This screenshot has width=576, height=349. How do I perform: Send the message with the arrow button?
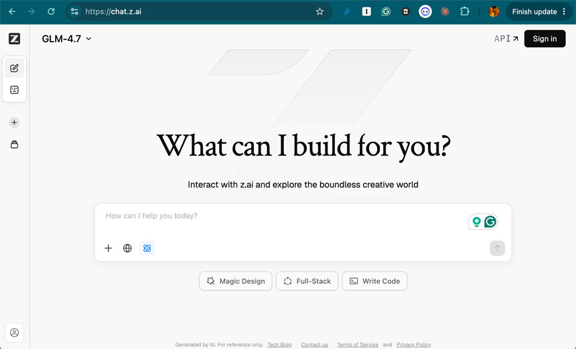[x=497, y=249]
